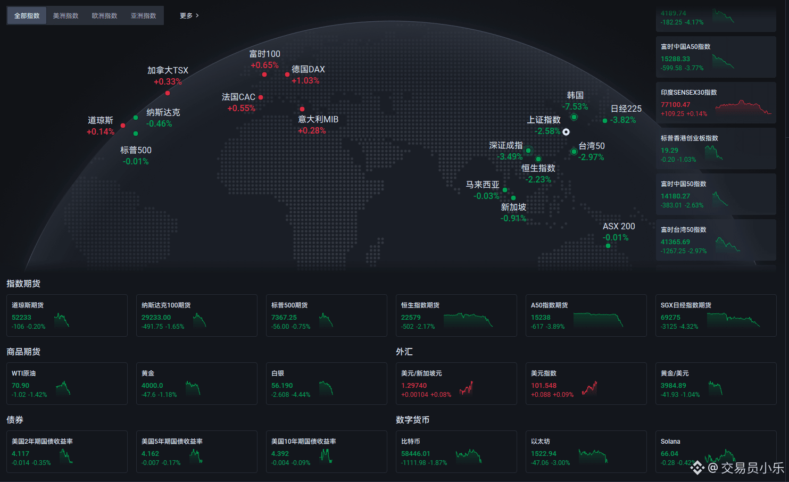Open the 恒生指数期货 card

pos(456,315)
